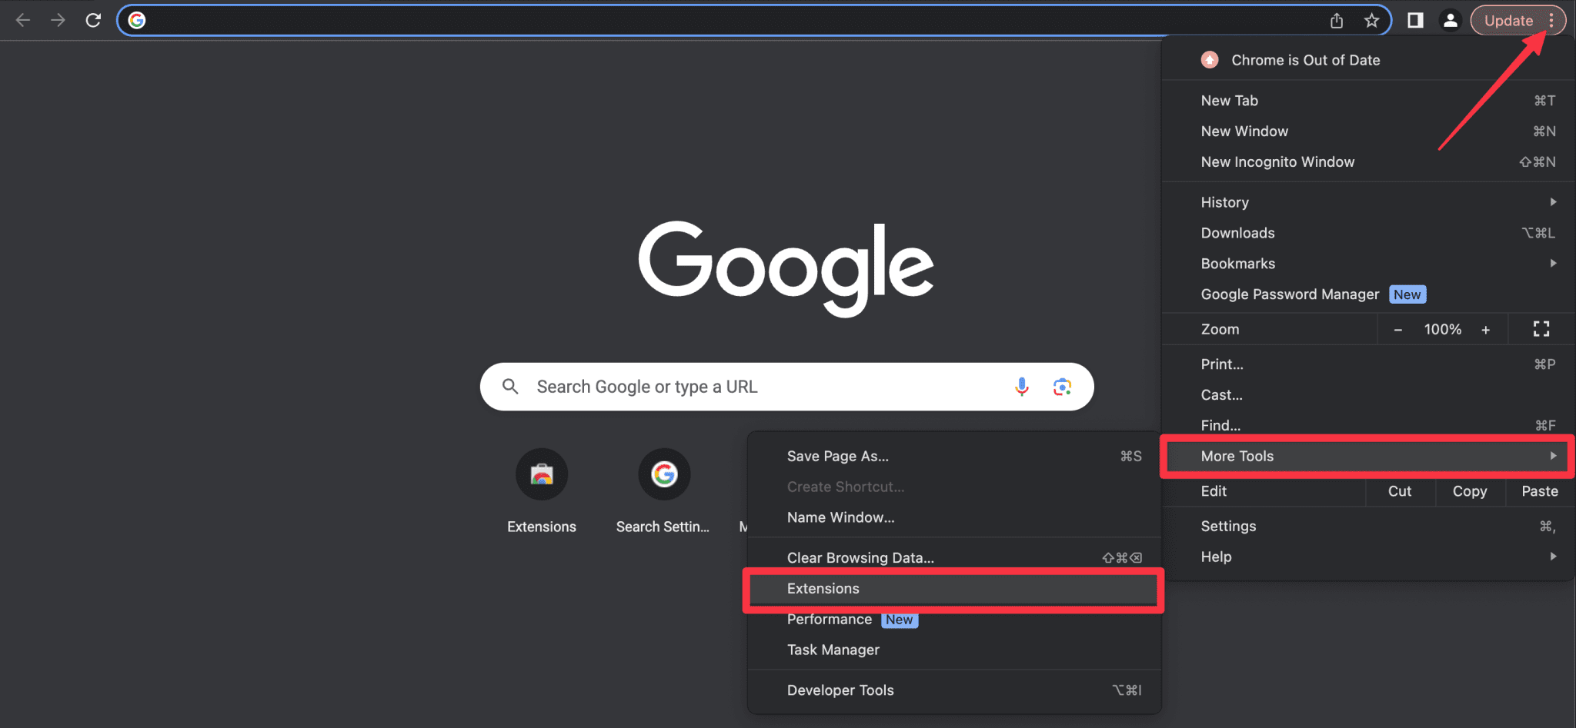
Task: Open the three-dot Chrome menu
Action: point(1552,21)
